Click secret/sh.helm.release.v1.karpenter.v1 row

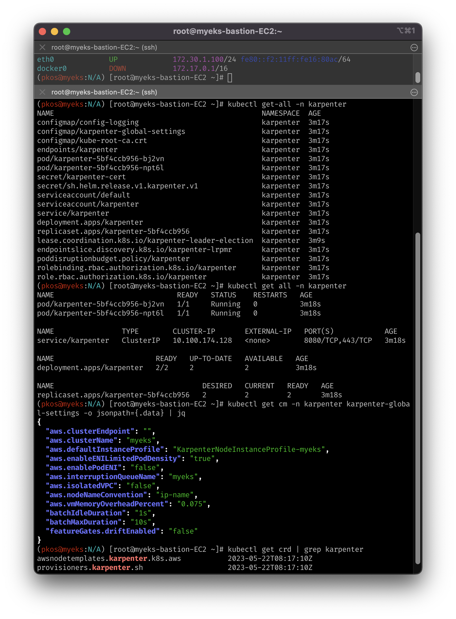click(183, 186)
